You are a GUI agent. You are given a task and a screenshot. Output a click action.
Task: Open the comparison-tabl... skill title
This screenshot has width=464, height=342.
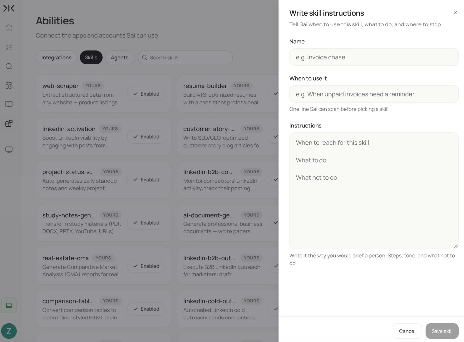coord(68,301)
